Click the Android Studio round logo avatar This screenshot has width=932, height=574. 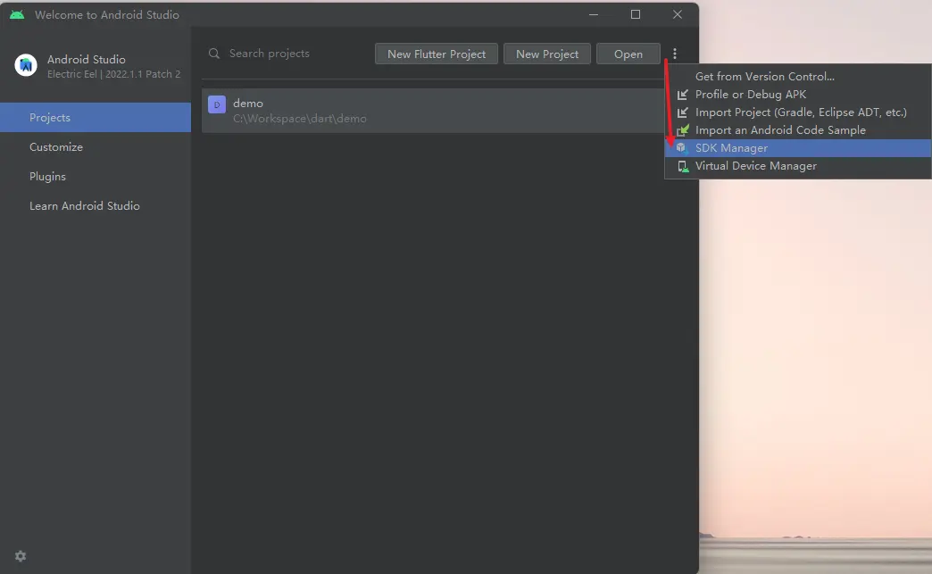click(26, 65)
